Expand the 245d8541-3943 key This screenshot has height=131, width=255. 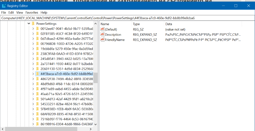click(x=33, y=59)
